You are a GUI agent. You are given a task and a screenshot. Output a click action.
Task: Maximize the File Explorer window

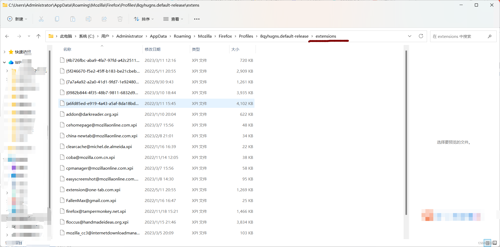(476, 5)
